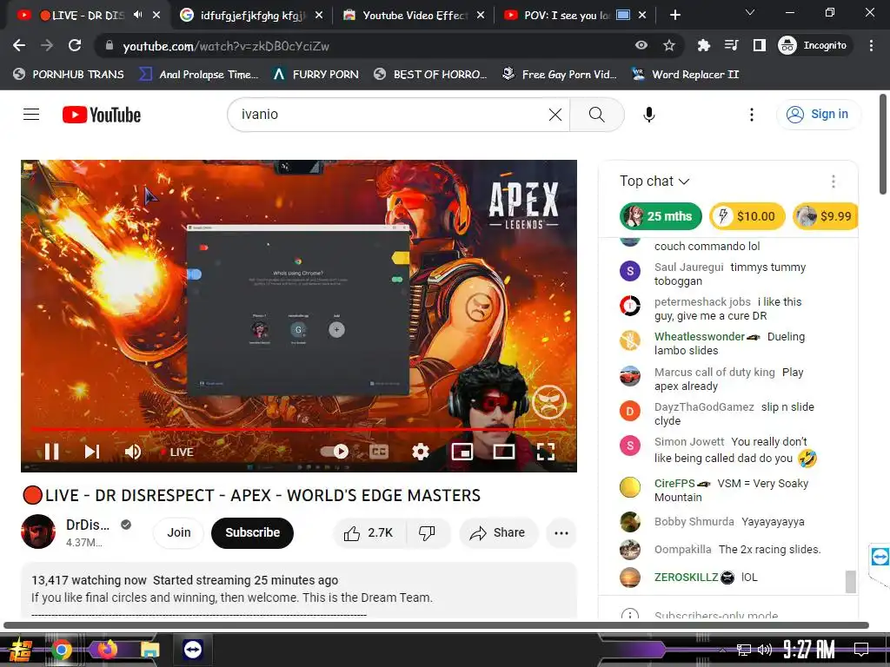Image resolution: width=890 pixels, height=667 pixels.
Task: Toggle closed captions in the player
Action: tap(379, 452)
